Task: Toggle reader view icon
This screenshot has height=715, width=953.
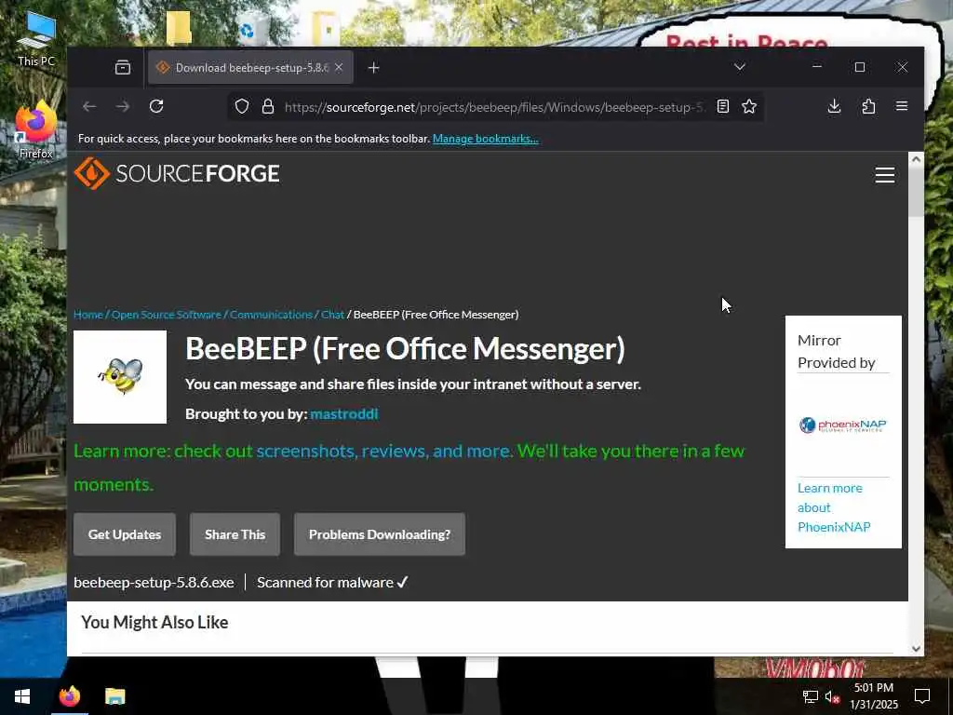Action: (722, 106)
